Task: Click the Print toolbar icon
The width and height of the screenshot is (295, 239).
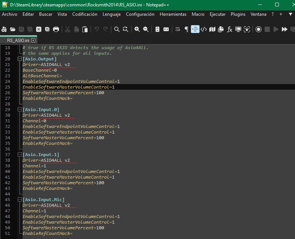Action: (x=56, y=29)
